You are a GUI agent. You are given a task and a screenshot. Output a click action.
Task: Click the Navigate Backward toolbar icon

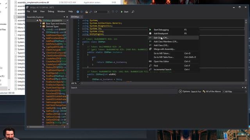78,12
